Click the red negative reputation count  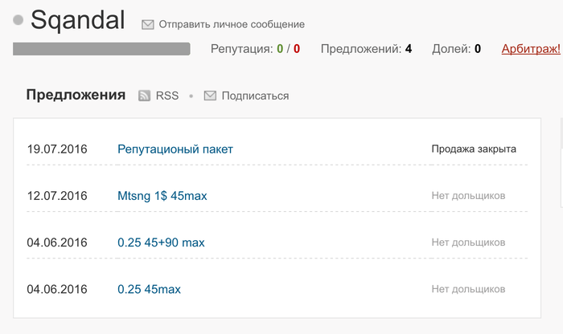(x=297, y=49)
